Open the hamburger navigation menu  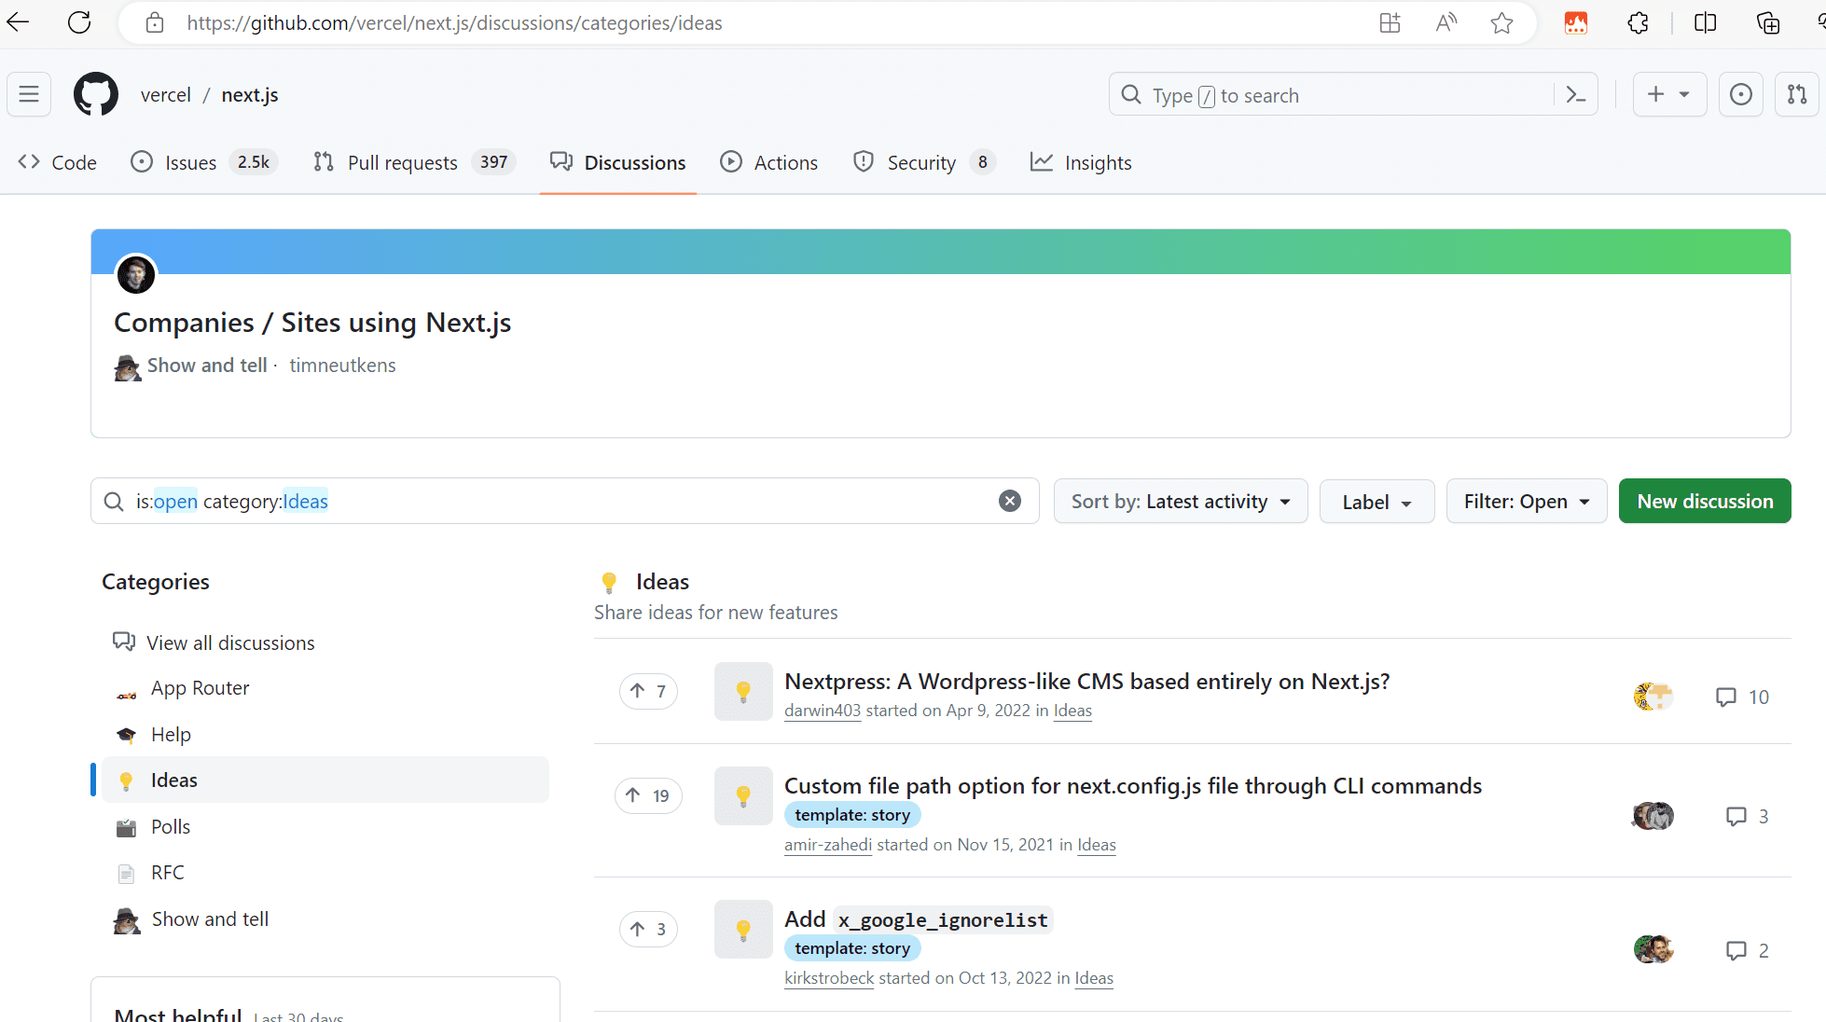[29, 94]
